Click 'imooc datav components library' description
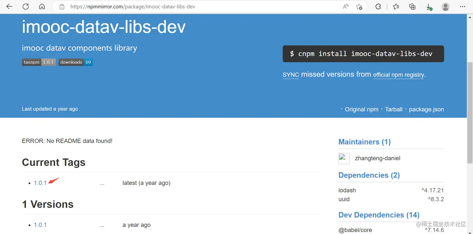Screen dimensions: 473x234 [79, 48]
